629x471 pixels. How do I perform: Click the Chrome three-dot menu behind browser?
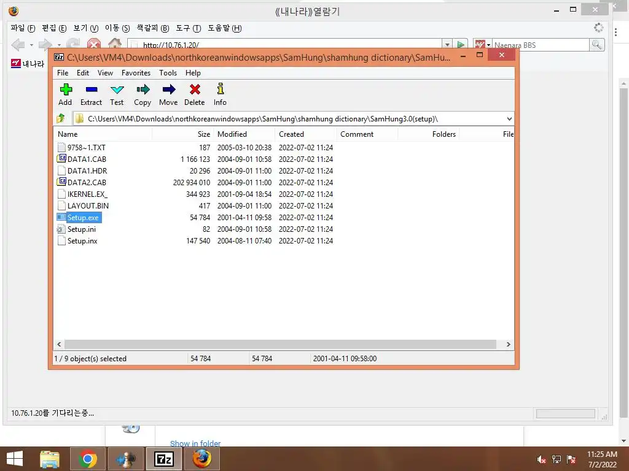pyautogui.click(x=615, y=32)
